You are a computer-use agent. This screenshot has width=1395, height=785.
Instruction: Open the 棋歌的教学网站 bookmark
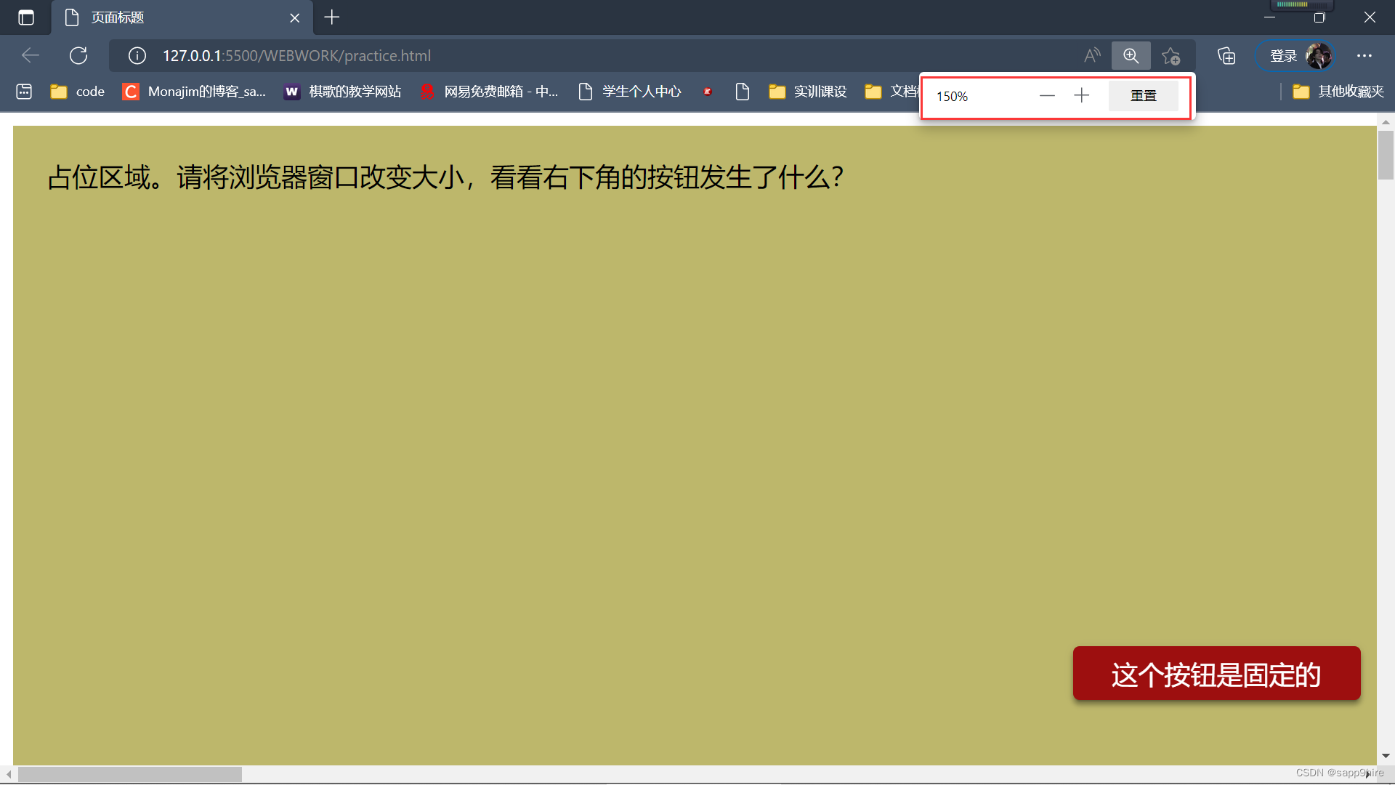click(341, 92)
